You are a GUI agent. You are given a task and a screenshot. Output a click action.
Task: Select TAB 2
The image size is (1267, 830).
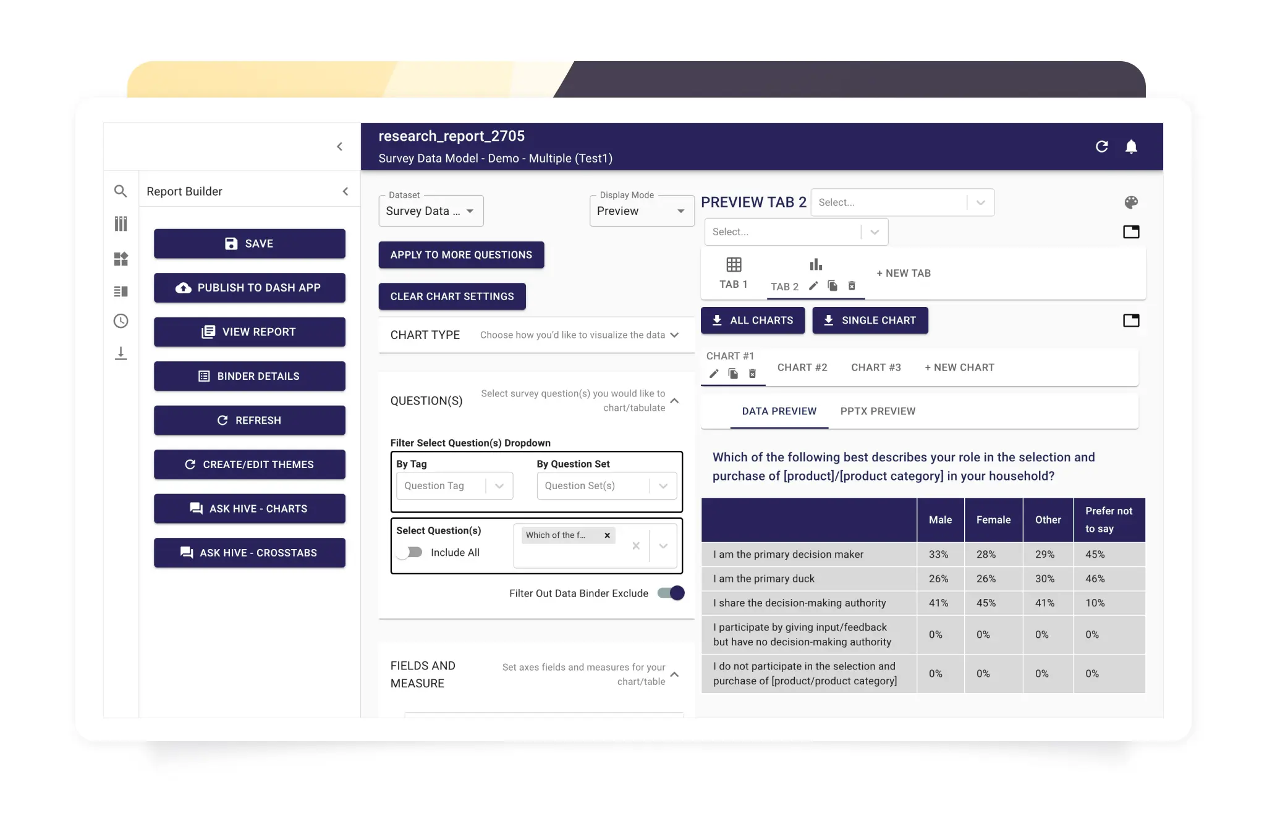[x=785, y=287]
